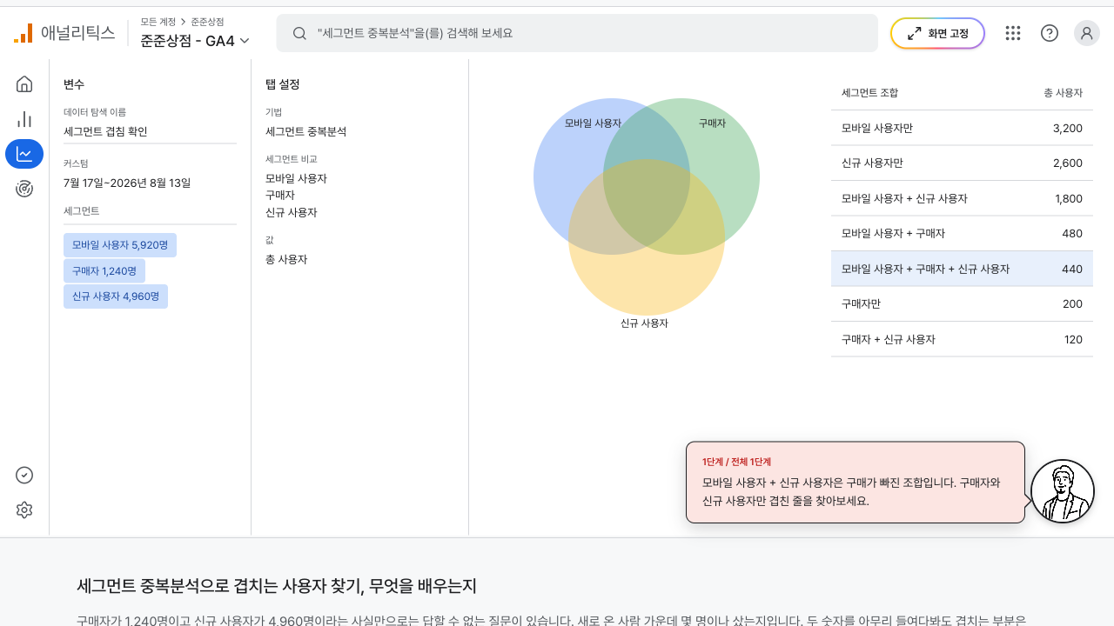Open the Admin settings gear icon
This screenshot has height=626, width=1114.
pos(24,509)
